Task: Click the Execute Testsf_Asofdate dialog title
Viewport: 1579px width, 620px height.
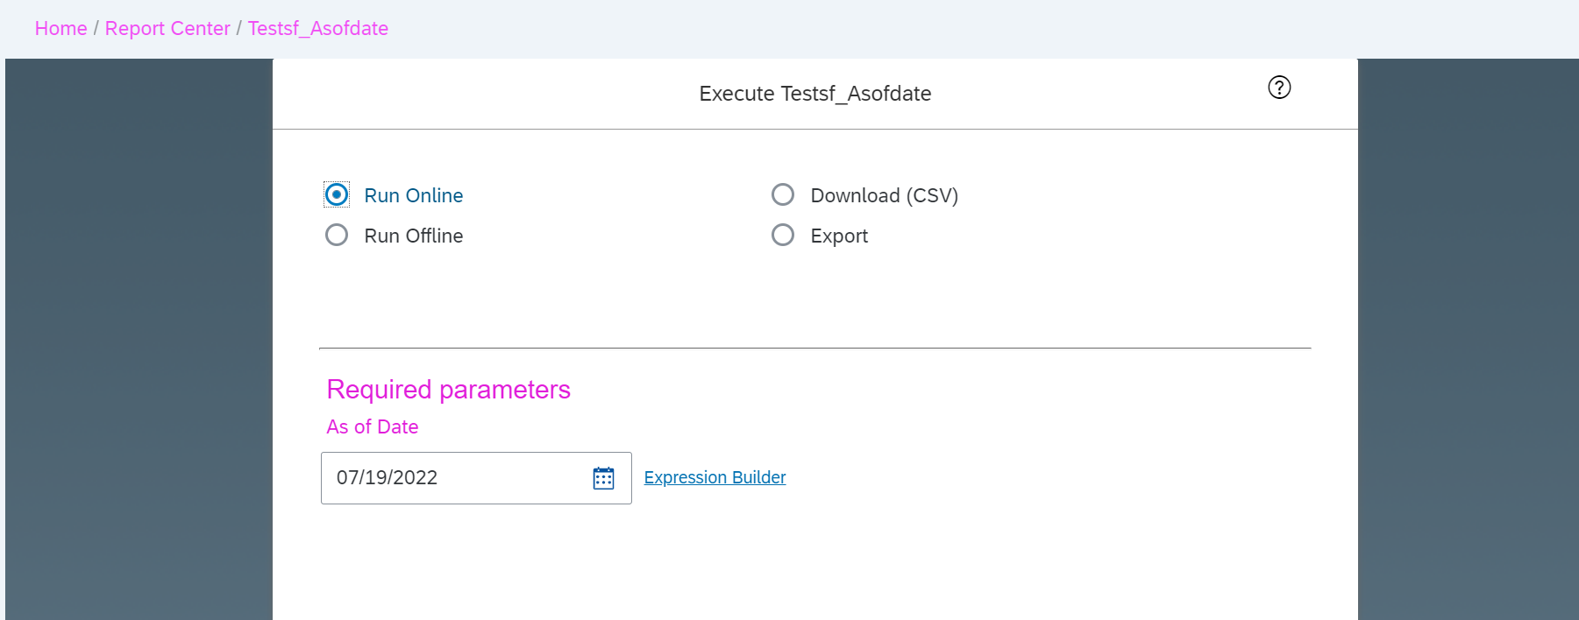Action: (x=815, y=94)
